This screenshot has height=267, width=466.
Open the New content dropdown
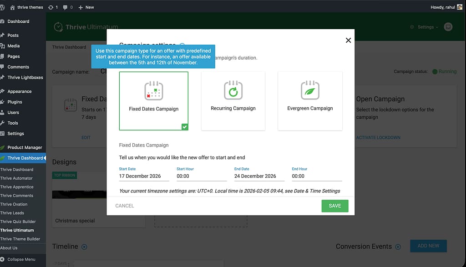(x=86, y=7)
